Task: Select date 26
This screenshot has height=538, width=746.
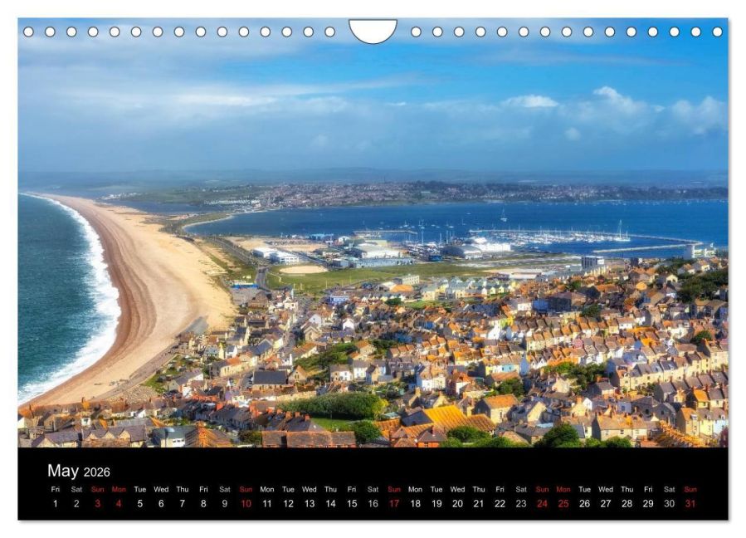Action: pyautogui.click(x=585, y=504)
